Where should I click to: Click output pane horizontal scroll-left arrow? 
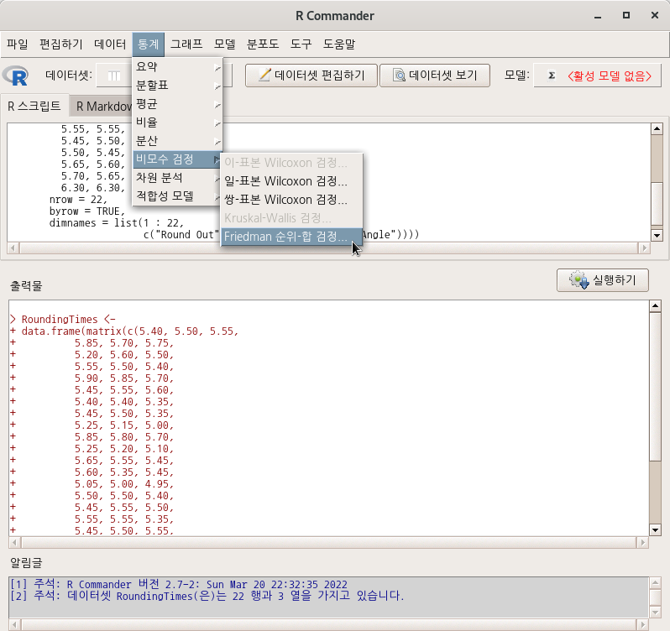pyautogui.click(x=15, y=542)
